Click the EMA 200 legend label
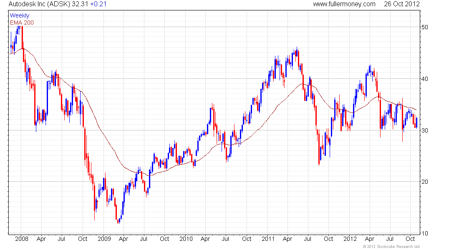Screen dimensions: 459x250 click(x=22, y=22)
